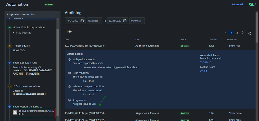Open the start date calendar picker icon
The image size is (259, 121).
(x=82, y=21)
